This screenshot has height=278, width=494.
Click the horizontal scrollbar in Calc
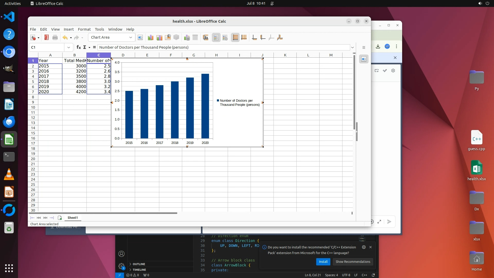tap(103, 213)
